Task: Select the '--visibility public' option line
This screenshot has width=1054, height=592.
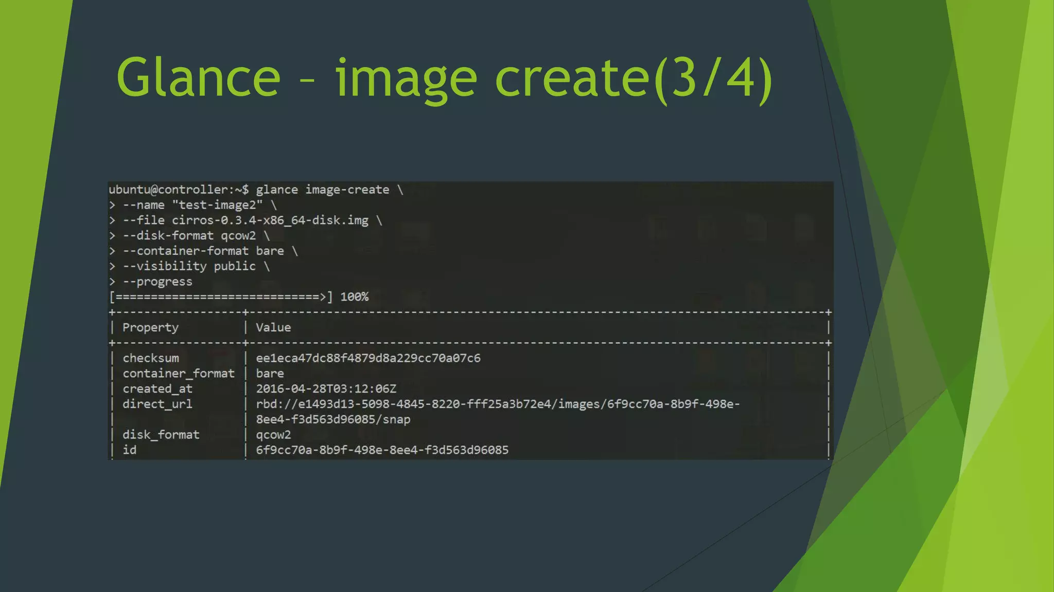Action: point(189,266)
